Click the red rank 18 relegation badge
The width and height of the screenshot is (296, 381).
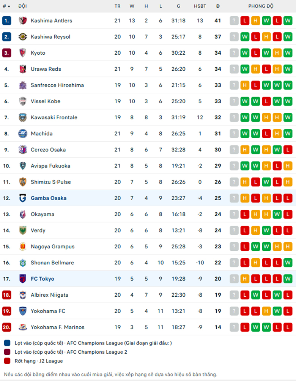(6, 295)
